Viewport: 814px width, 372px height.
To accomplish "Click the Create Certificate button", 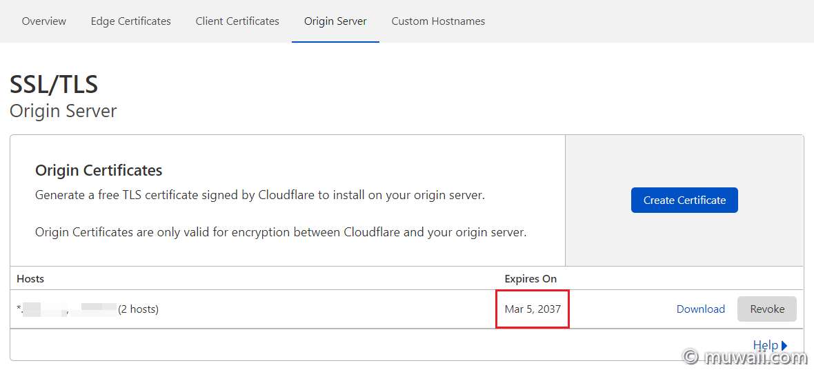I will tap(684, 200).
